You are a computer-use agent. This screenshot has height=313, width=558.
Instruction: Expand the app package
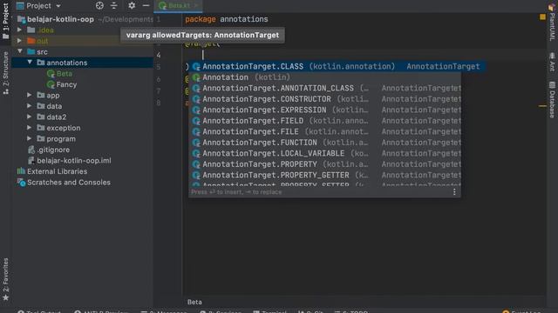tap(30, 95)
